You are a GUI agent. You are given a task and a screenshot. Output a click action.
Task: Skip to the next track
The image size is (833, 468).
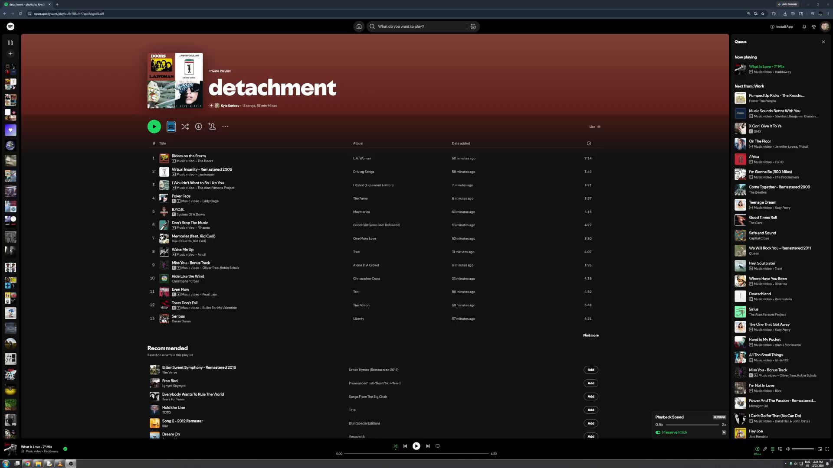coord(427,446)
